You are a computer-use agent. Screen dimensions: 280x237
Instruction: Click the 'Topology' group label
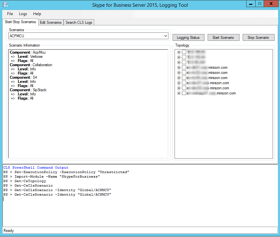click(x=182, y=45)
